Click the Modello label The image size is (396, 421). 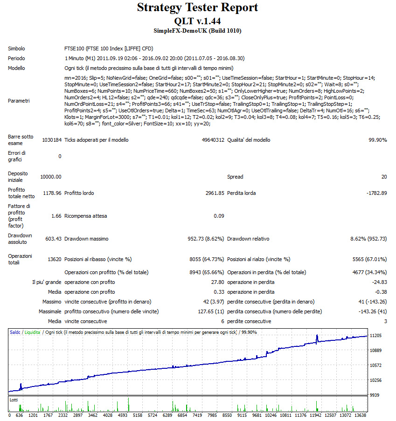(x=16, y=68)
